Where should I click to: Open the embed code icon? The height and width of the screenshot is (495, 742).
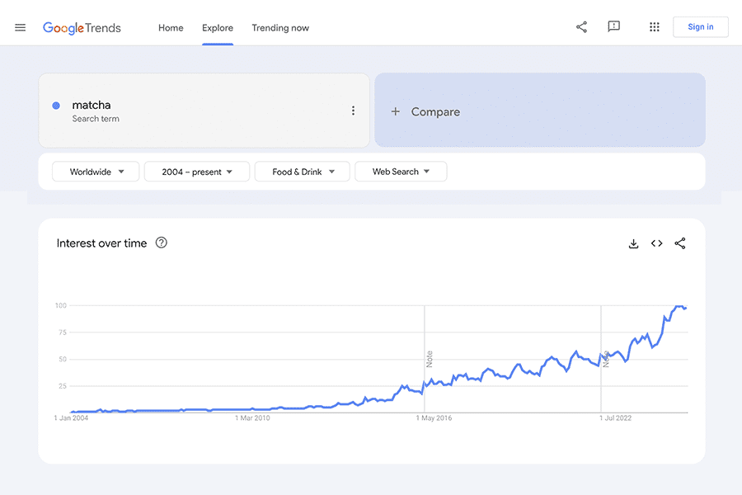coord(656,243)
